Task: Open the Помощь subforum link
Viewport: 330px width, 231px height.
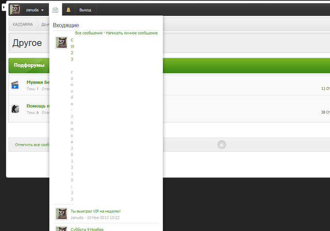Action: click(38, 106)
